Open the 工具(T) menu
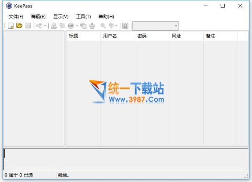Image resolution: width=252 pixels, height=182 pixels. coord(84,16)
